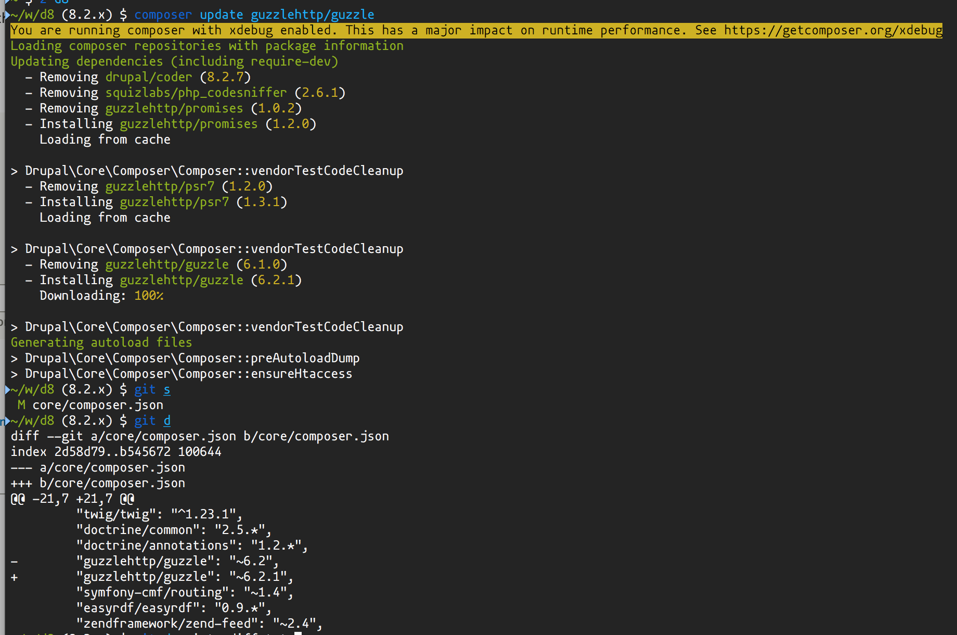
Task: Click the '~/w/d8 (8.2.x) $' prompt before 'git s'
Action: point(69,389)
